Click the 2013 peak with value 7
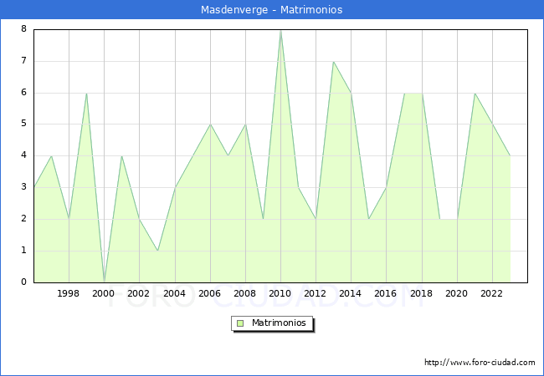The width and height of the screenshot is (544, 376). tap(333, 62)
